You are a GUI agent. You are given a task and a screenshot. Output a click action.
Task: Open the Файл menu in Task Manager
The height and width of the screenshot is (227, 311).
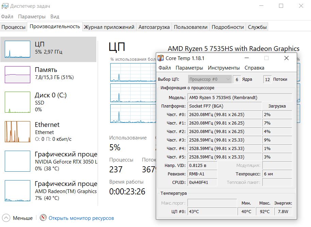point(7,17)
